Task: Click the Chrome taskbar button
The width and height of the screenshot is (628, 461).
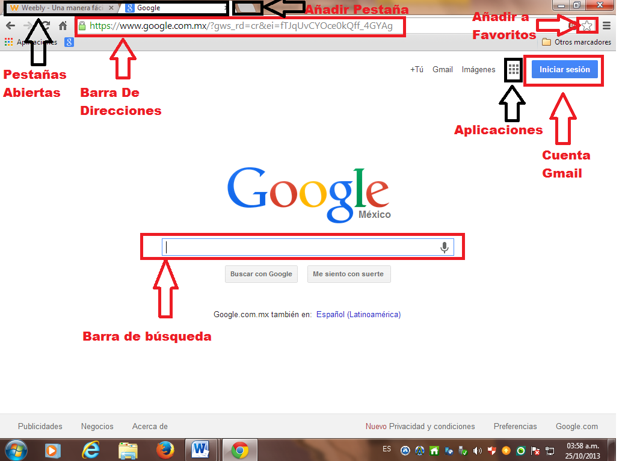Action: coord(239,450)
